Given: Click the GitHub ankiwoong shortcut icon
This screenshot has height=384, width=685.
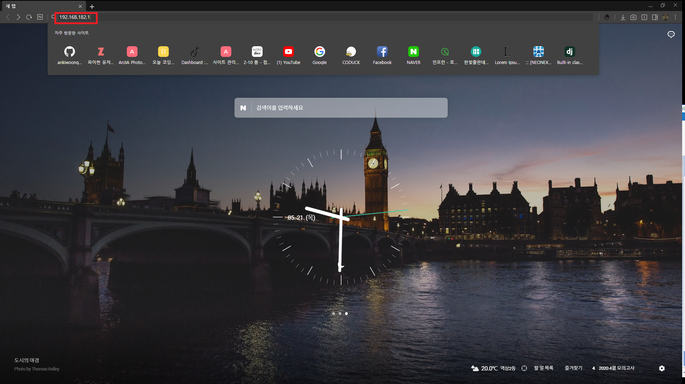Looking at the screenshot, I should point(70,52).
